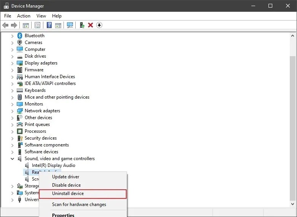Minimize the Device Manager window
Image resolution: width=297 pixels, height=217 pixels.
click(x=253, y=6)
